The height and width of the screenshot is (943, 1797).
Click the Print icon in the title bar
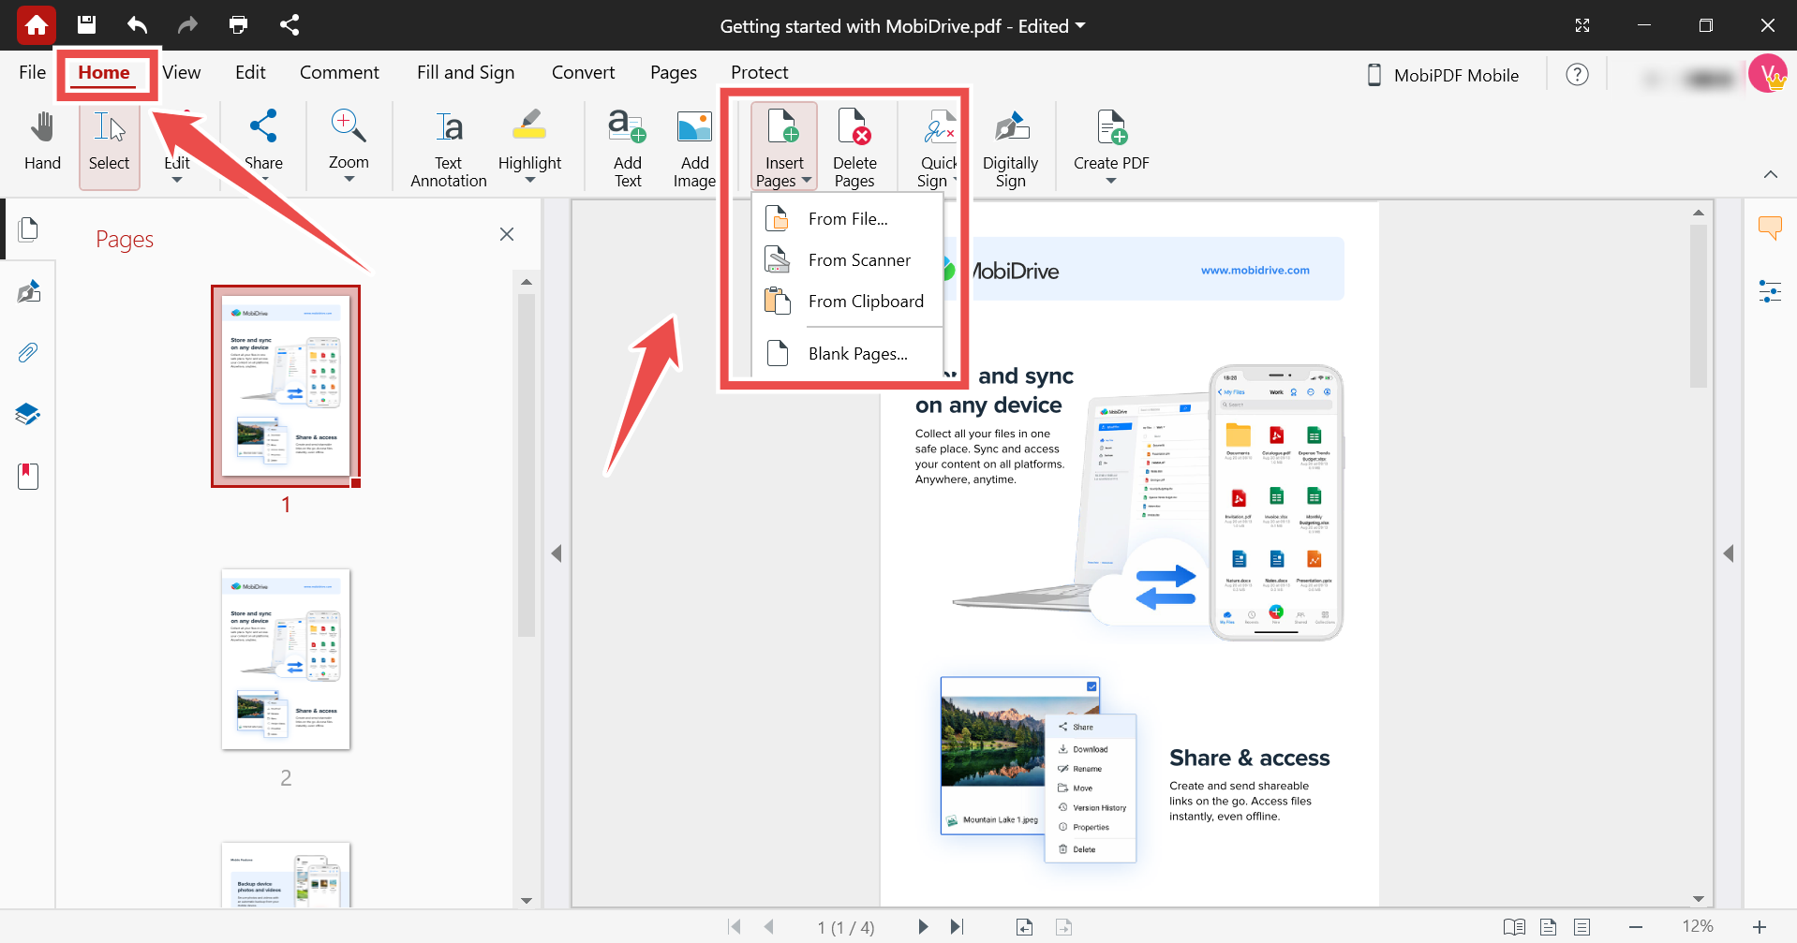click(x=237, y=25)
